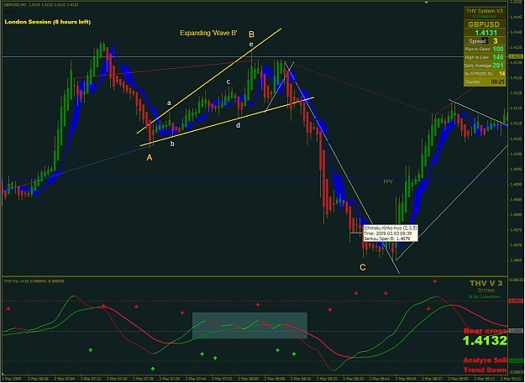525x383 pixels.
Task: Click the 3x ATR SL value 14
Action: 501,74
